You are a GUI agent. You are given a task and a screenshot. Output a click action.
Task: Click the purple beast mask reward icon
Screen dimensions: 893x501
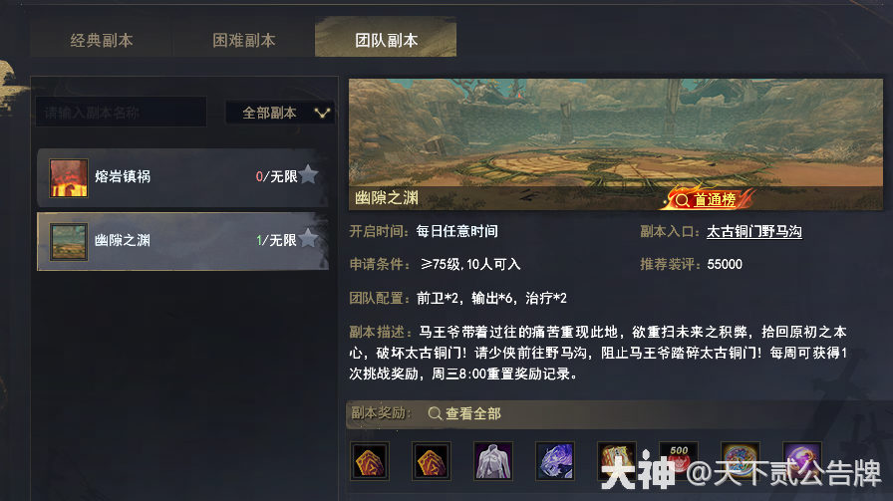point(555,460)
